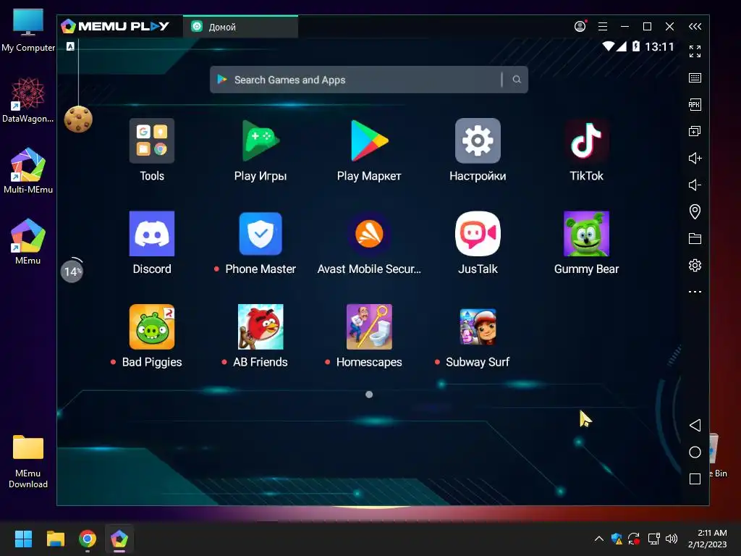Open Настройки settings app
741x556 pixels.
(478, 141)
